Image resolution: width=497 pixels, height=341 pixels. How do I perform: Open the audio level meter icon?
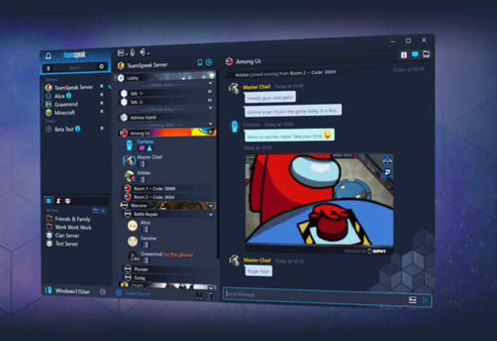click(x=199, y=296)
